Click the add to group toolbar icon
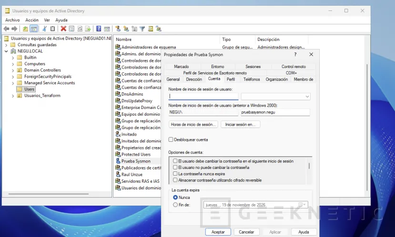Image resolution: width=395 pixels, height=237 pixels. click(x=159, y=29)
